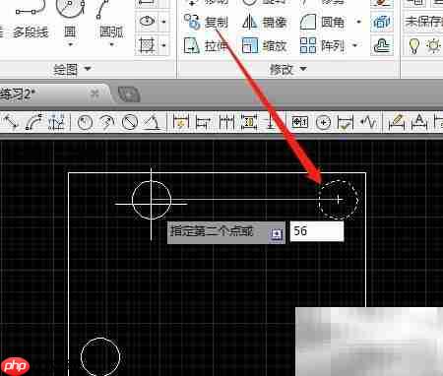The height and width of the screenshot is (376, 443).
Task: Toggle the light bulb layer on/off icon
Action: [x=414, y=45]
